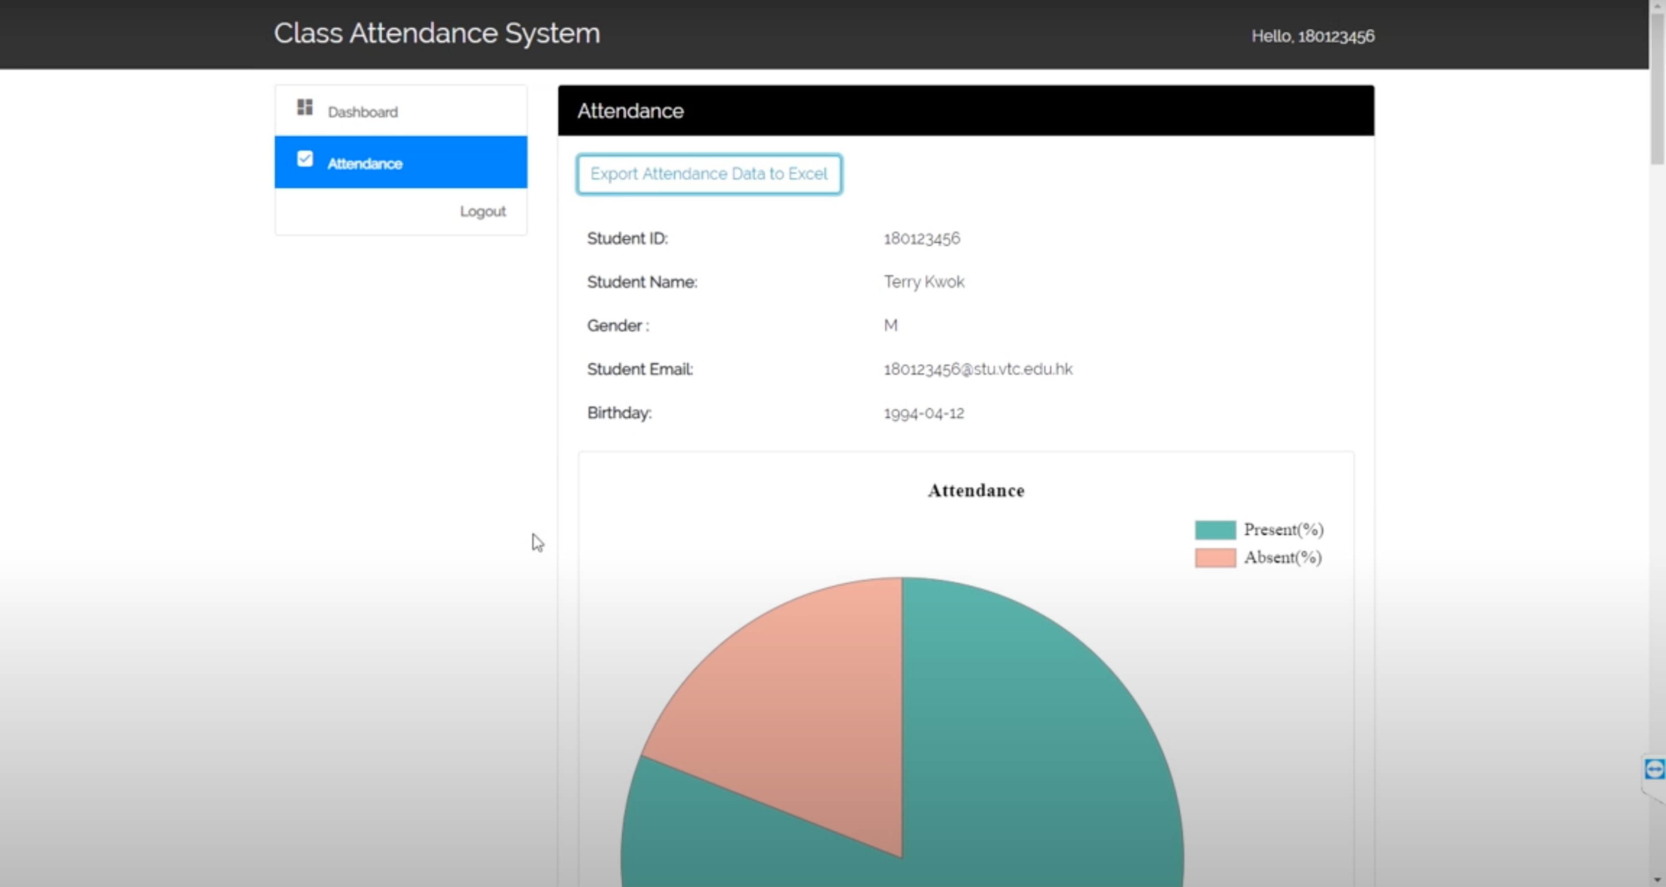Click the student email address value

[x=977, y=369]
